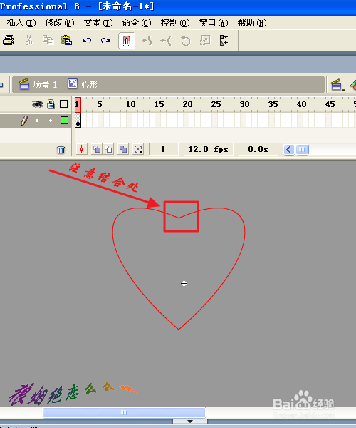This screenshot has width=356, height=428.
Task: Open the 插入(I) menu
Action: pyautogui.click(x=21, y=23)
